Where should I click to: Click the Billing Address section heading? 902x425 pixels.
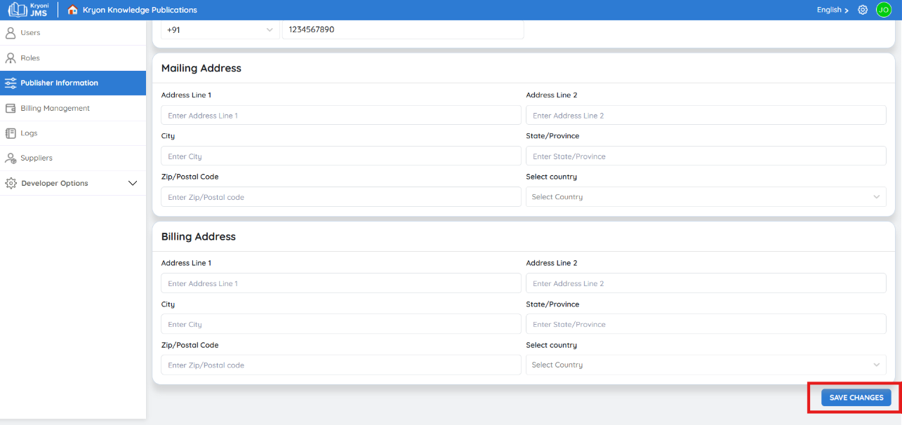[199, 237]
